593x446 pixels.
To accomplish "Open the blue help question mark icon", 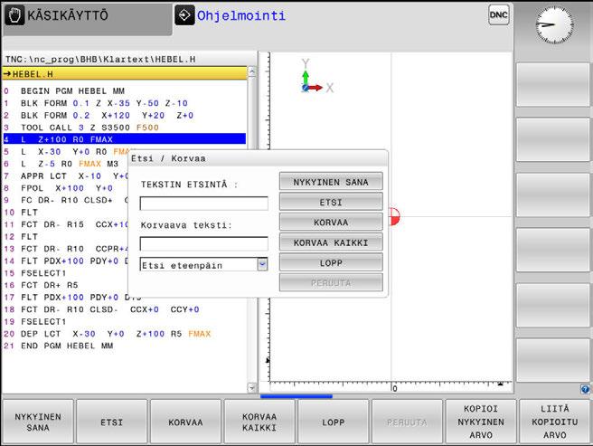I will [585, 389].
